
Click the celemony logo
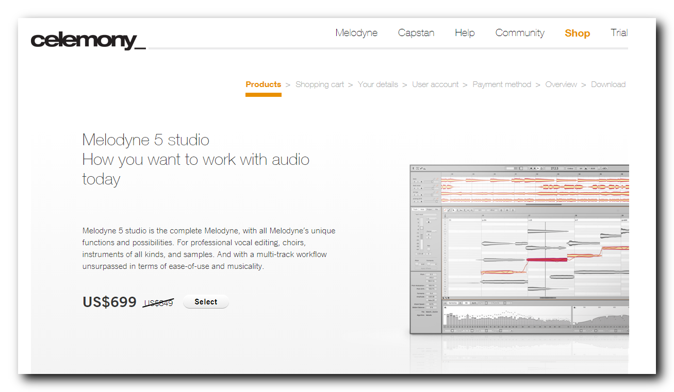click(x=88, y=40)
